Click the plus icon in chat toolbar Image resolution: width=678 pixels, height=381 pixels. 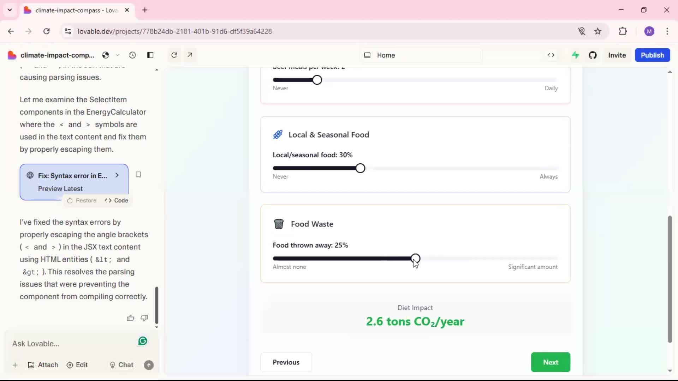pos(15,365)
